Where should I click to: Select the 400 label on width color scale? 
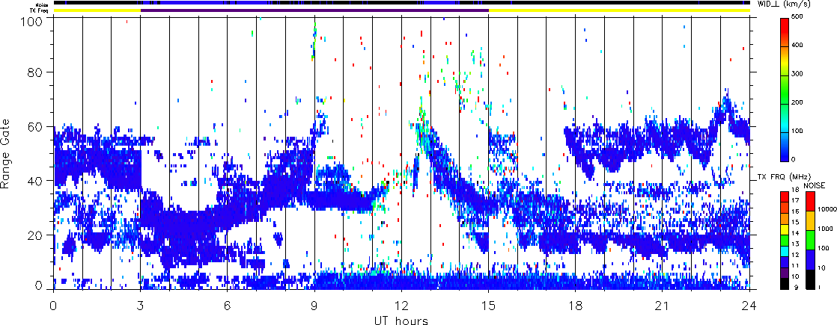coord(799,45)
